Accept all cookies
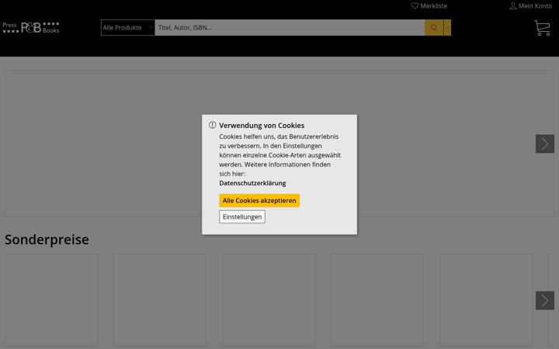This screenshot has width=559, height=349. pyautogui.click(x=259, y=201)
